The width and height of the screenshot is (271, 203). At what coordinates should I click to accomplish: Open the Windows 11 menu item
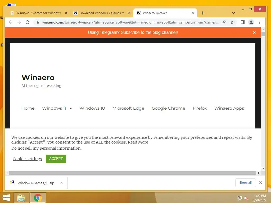tap(54, 108)
